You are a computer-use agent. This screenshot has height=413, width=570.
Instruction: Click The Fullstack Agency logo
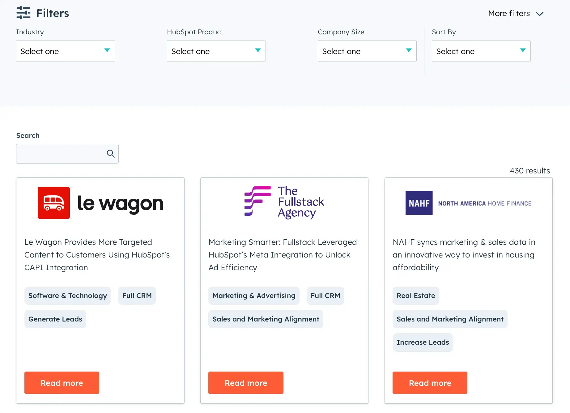[284, 202]
